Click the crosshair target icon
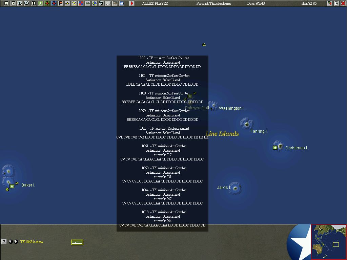Image resolution: width=347 pixels, height=260 pixels. 101,3
